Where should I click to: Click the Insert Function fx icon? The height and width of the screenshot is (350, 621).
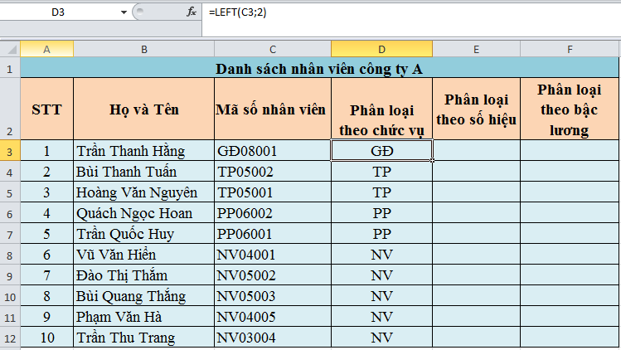click(192, 12)
